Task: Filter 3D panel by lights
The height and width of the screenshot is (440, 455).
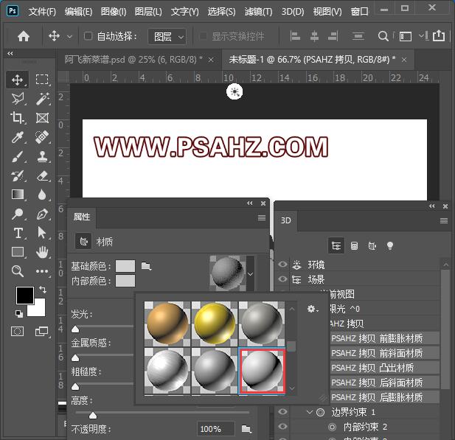Action: point(390,246)
